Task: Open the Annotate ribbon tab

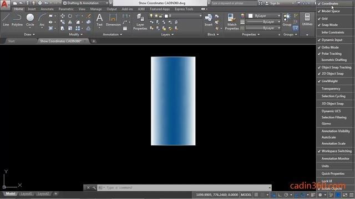Action: [47, 9]
